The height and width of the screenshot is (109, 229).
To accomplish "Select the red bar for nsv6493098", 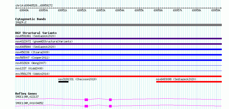I will pos(189,82).
